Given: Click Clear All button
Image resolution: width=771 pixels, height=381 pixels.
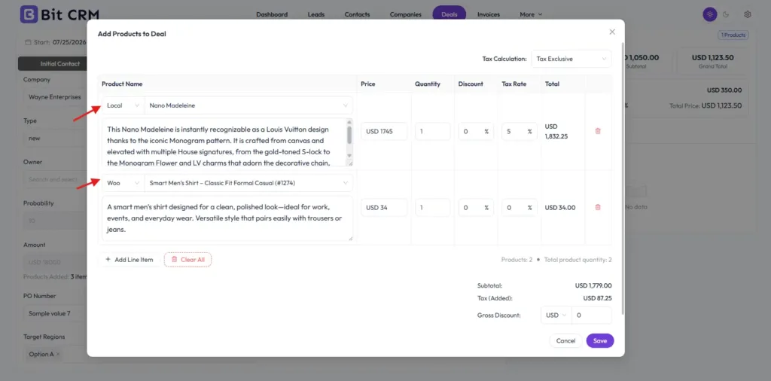Looking at the screenshot, I should point(187,260).
